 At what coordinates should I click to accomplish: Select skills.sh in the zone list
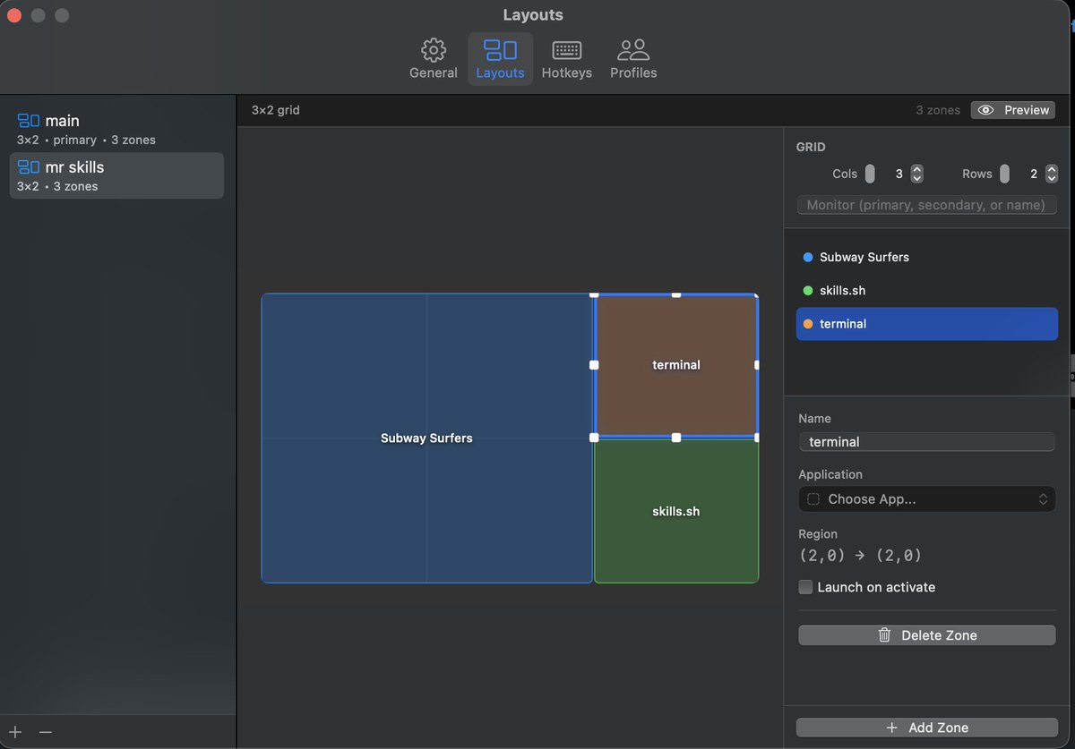click(926, 291)
